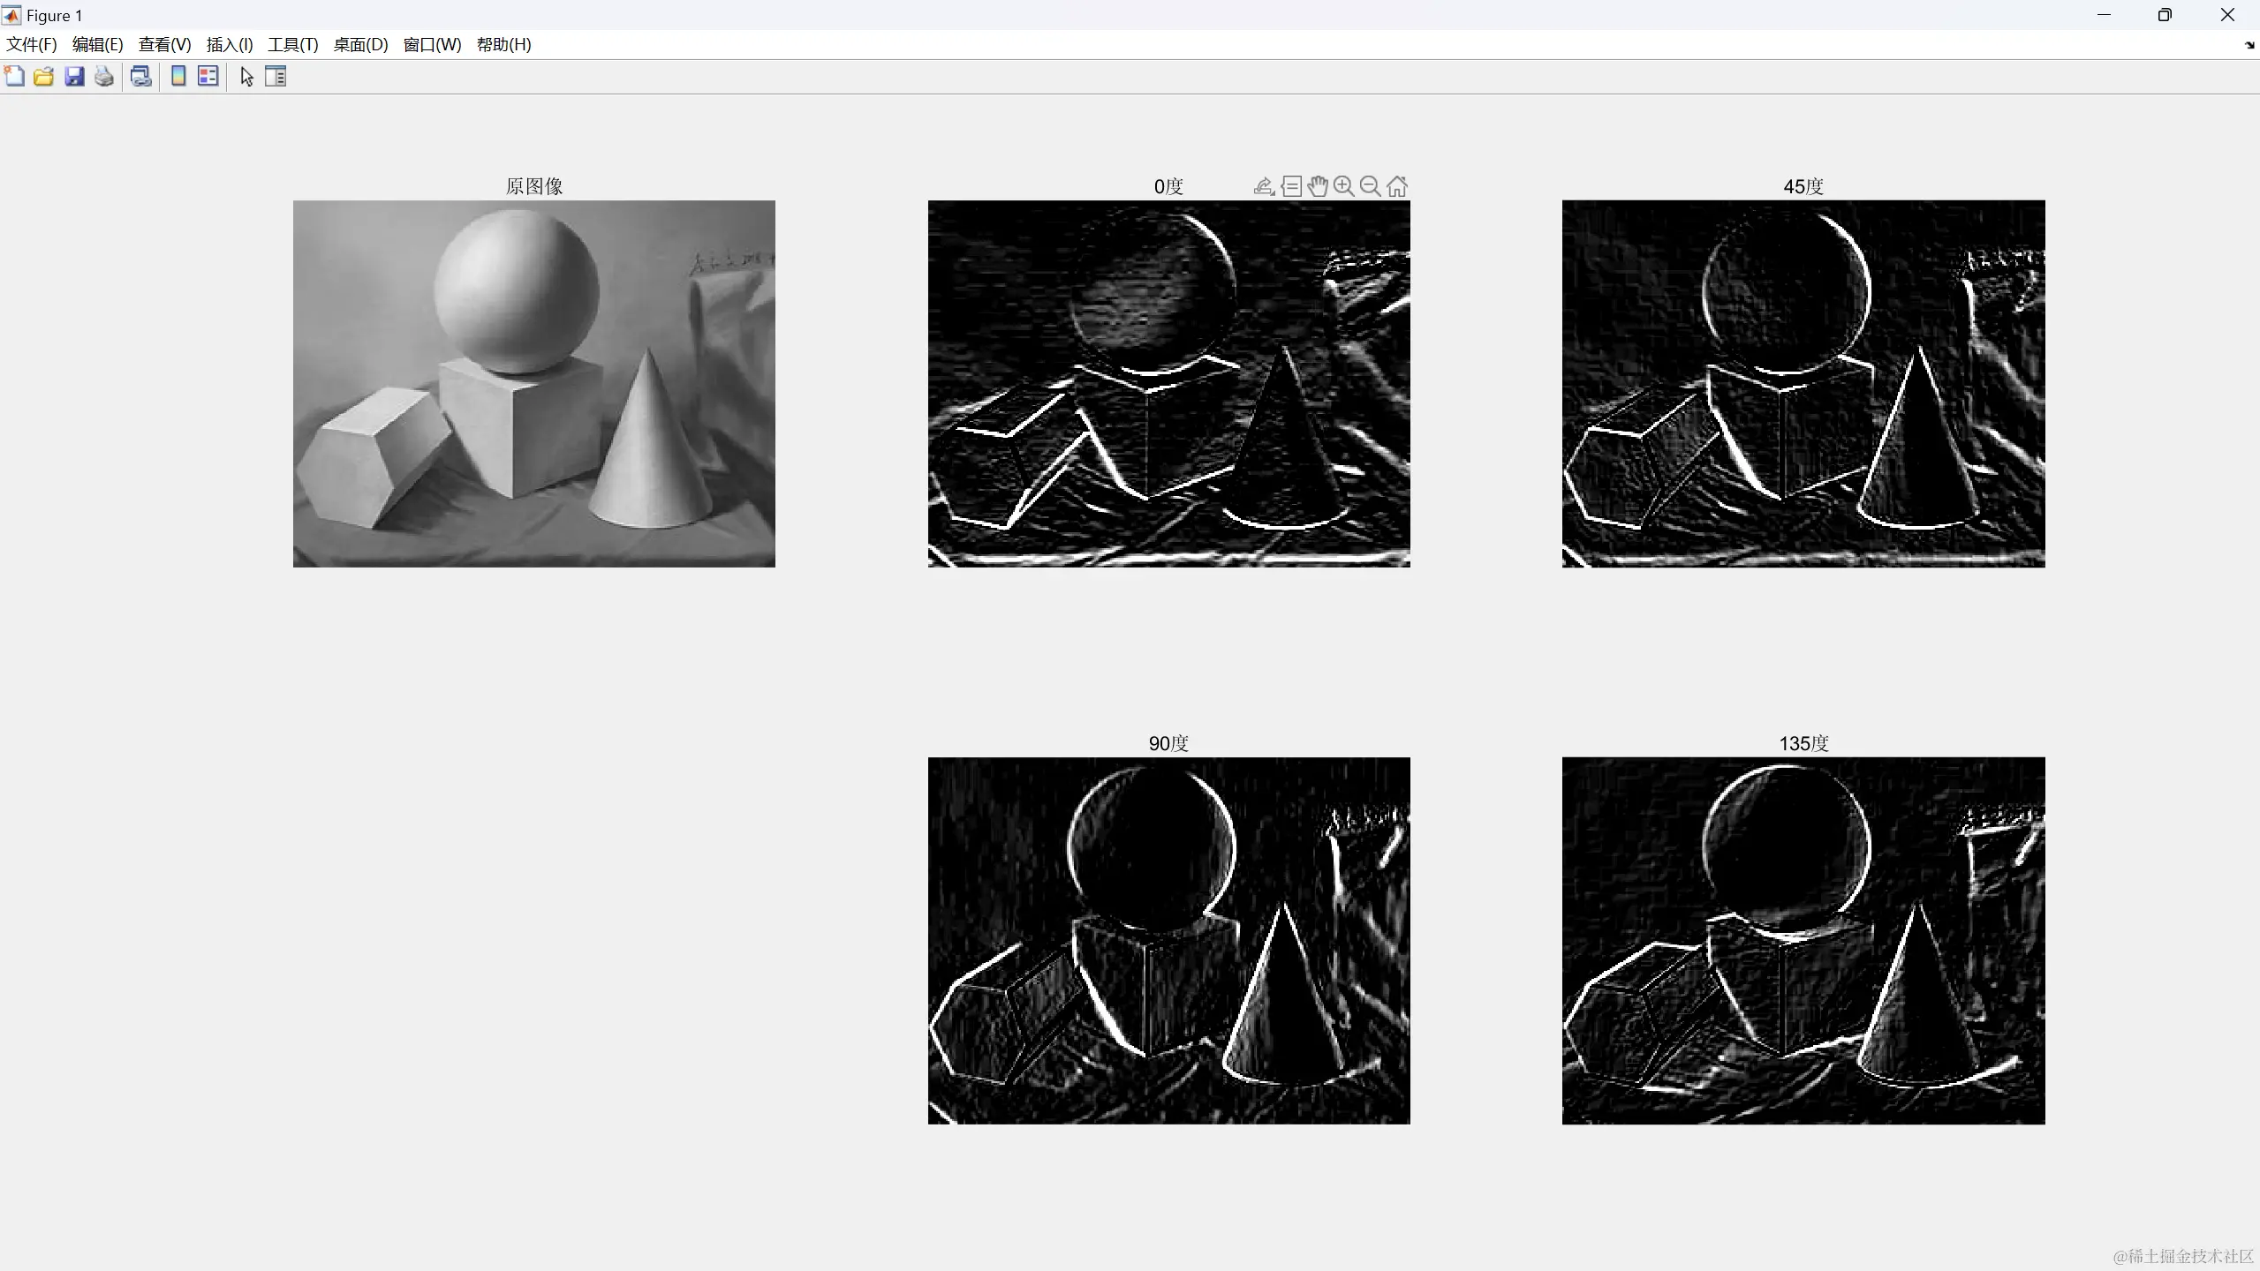Activate the axes Zoom In tool

[x=1343, y=186]
